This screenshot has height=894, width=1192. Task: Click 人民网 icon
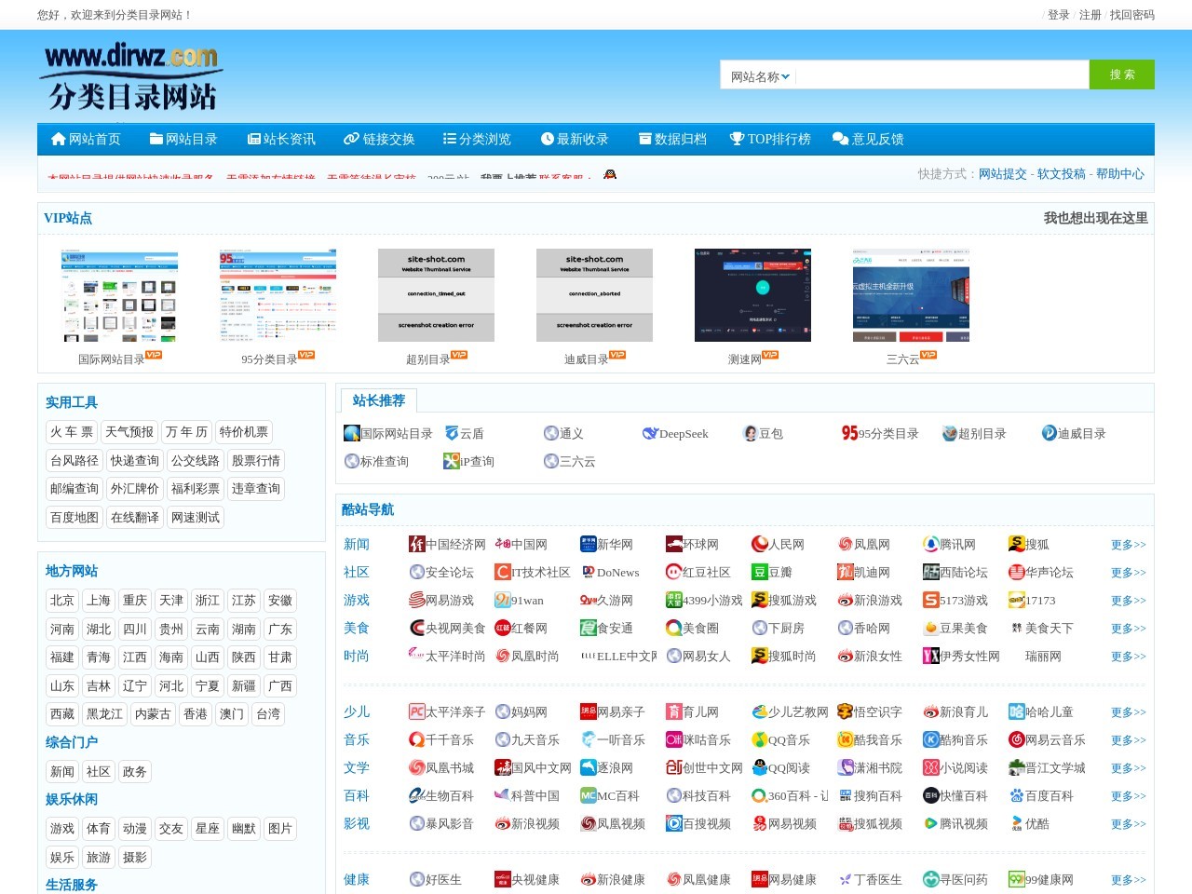(x=760, y=544)
